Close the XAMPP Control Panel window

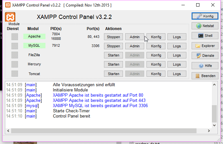(213, 5)
